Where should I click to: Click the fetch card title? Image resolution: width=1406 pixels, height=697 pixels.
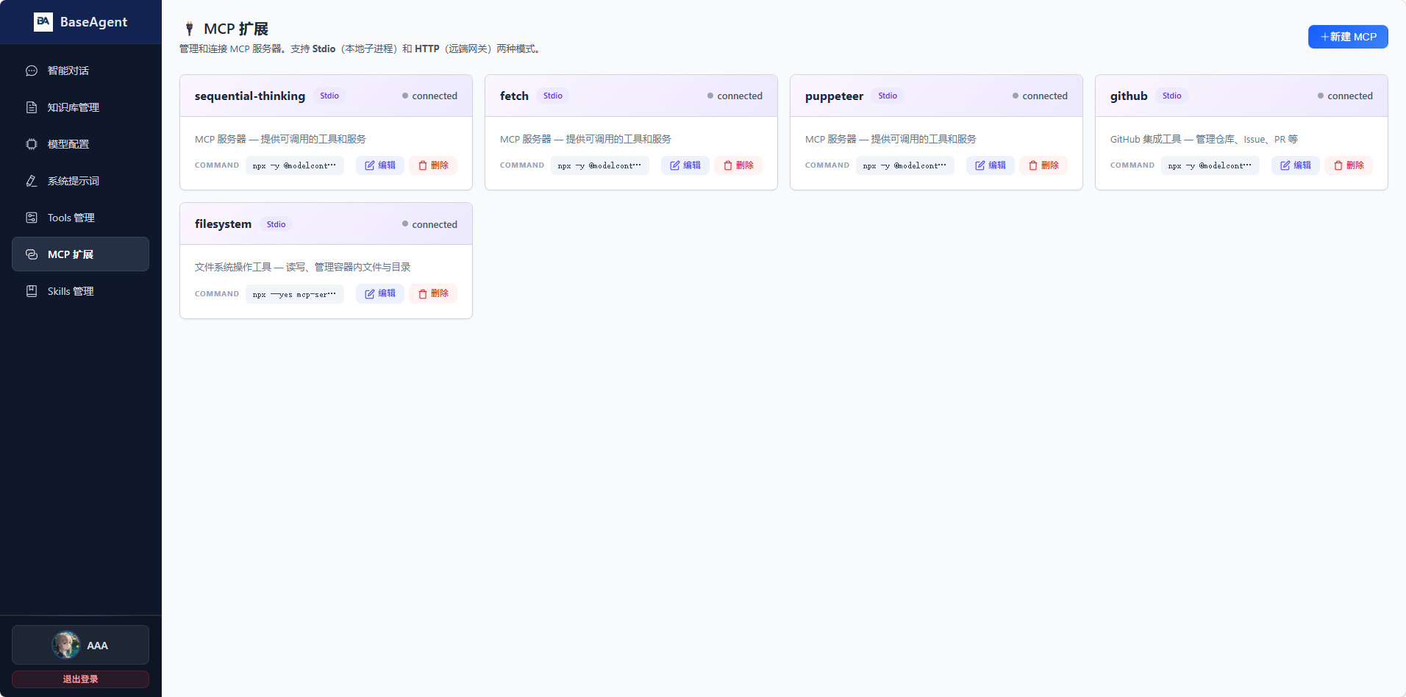point(514,96)
